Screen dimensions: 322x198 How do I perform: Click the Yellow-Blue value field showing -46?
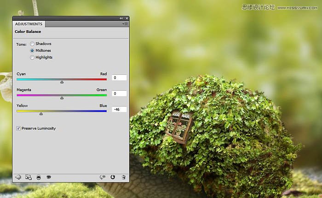tap(119, 110)
